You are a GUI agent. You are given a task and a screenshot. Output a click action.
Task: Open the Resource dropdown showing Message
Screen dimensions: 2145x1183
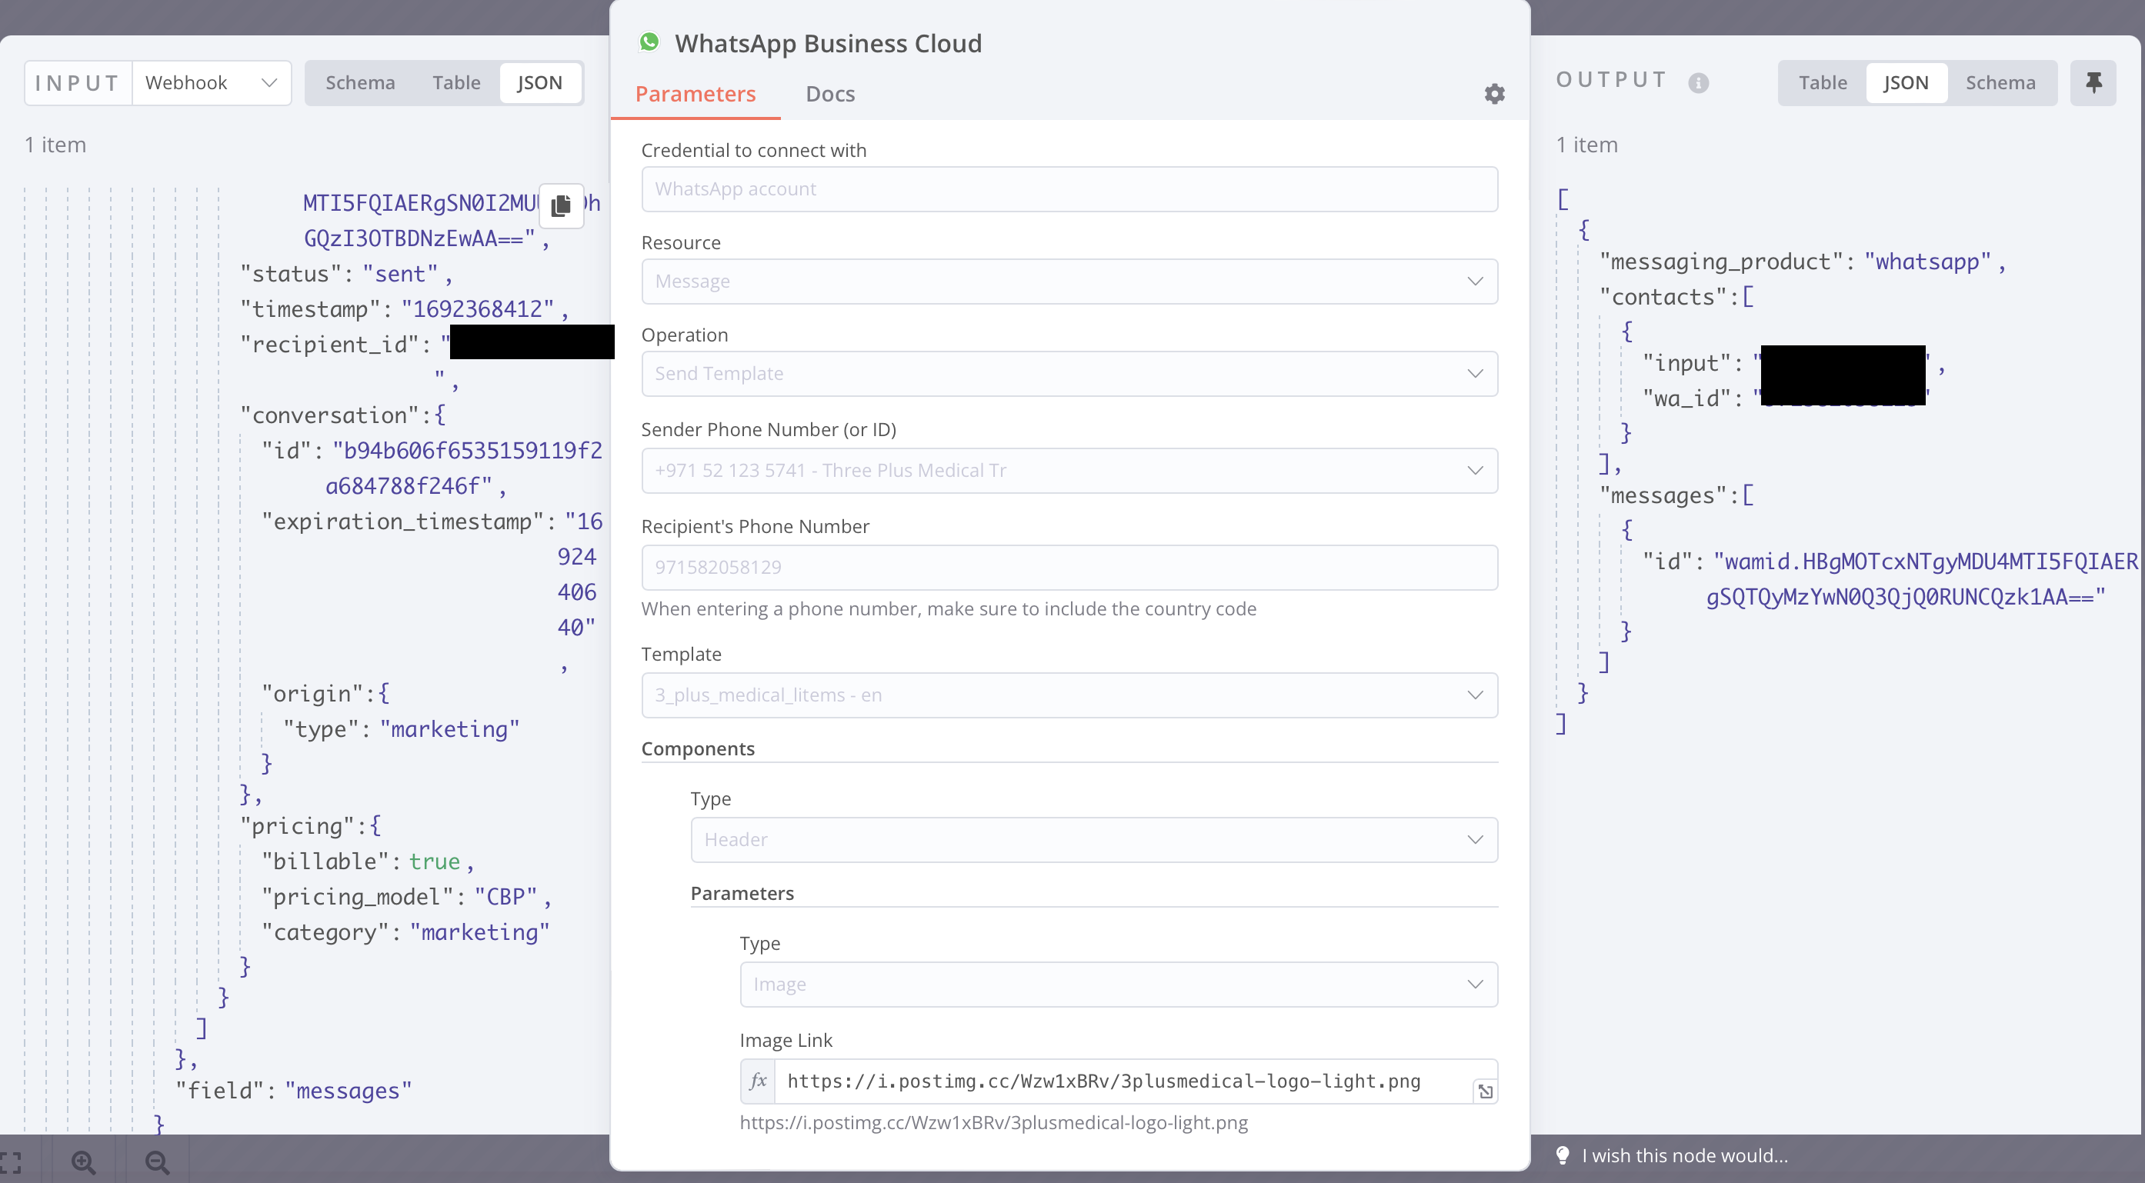coord(1069,282)
